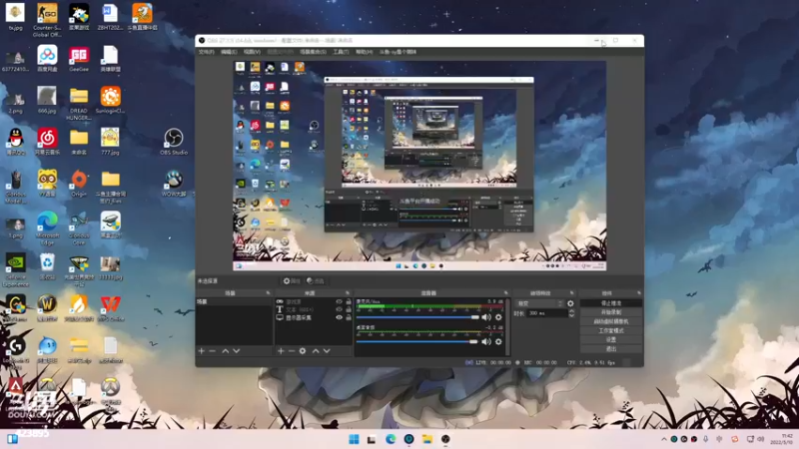Move source down in Sources panel

[x=327, y=351]
